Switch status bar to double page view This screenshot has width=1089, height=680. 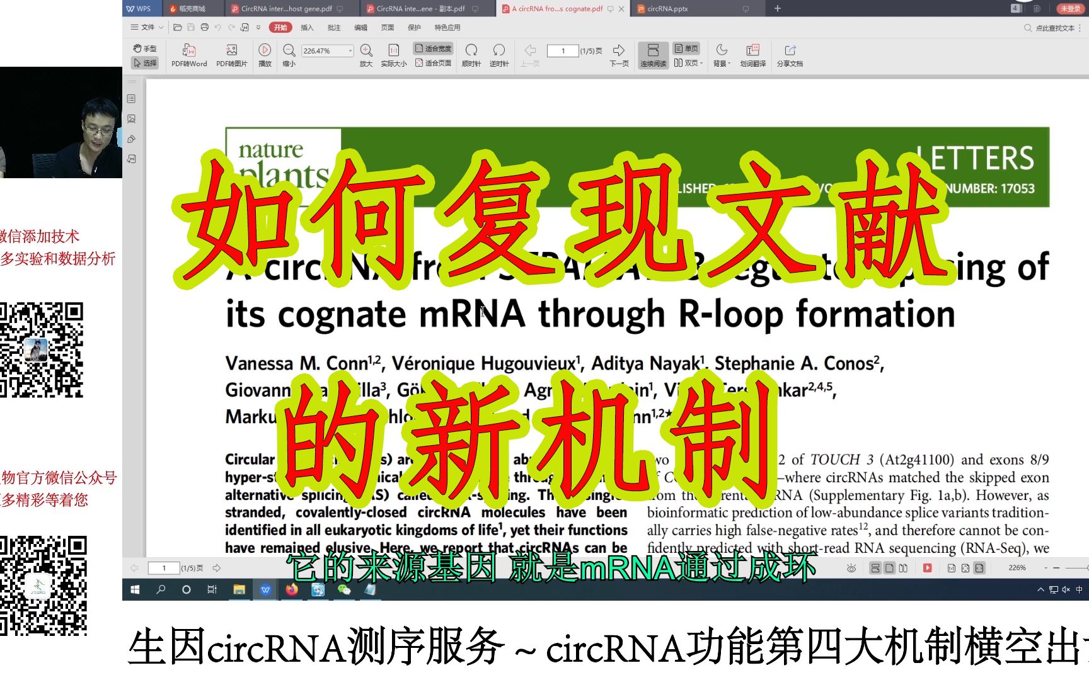(x=903, y=568)
